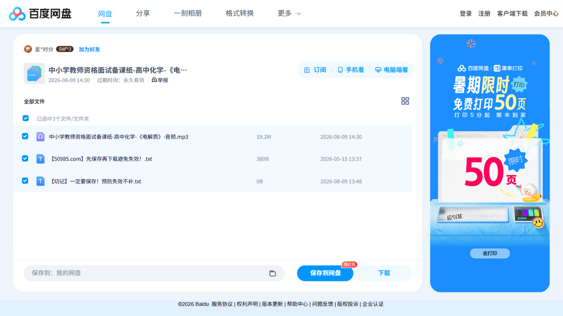Click 手机看 button
The height and width of the screenshot is (316, 563).
click(351, 70)
